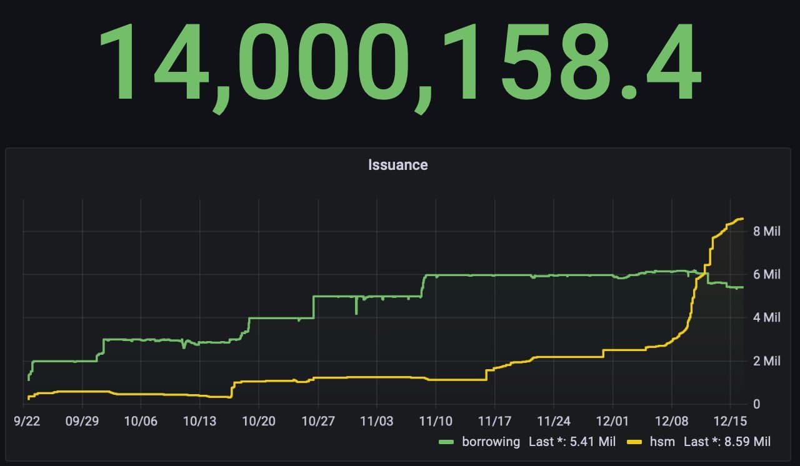800x466 pixels.
Task: Click the borrowing Last value 5.41 Mil
Action: pos(572,442)
